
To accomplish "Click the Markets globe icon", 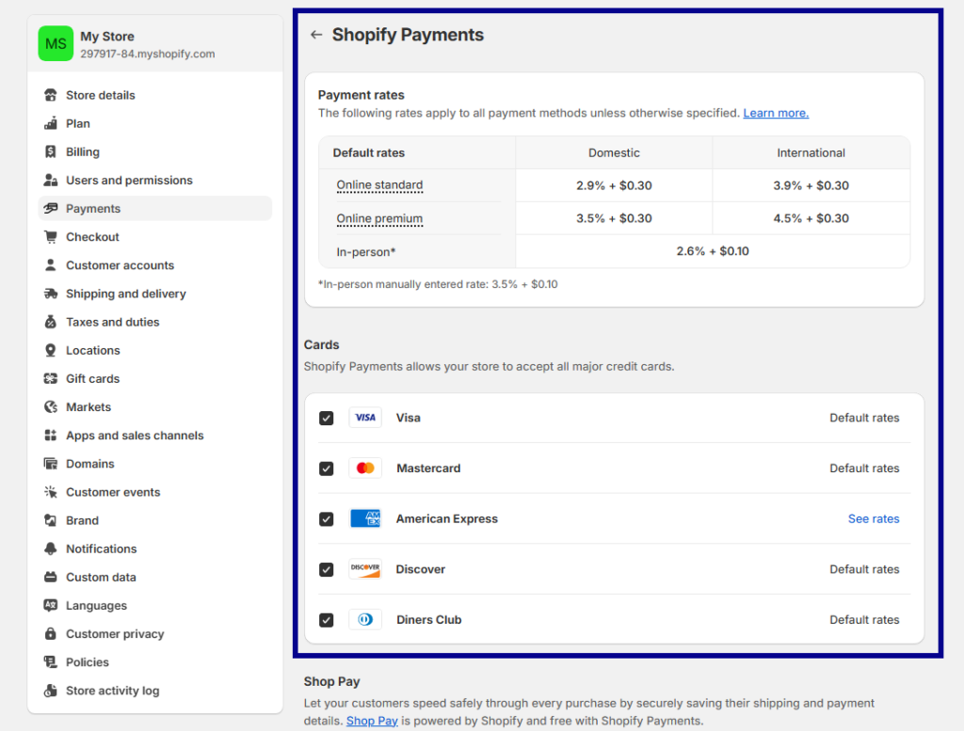I will (51, 406).
